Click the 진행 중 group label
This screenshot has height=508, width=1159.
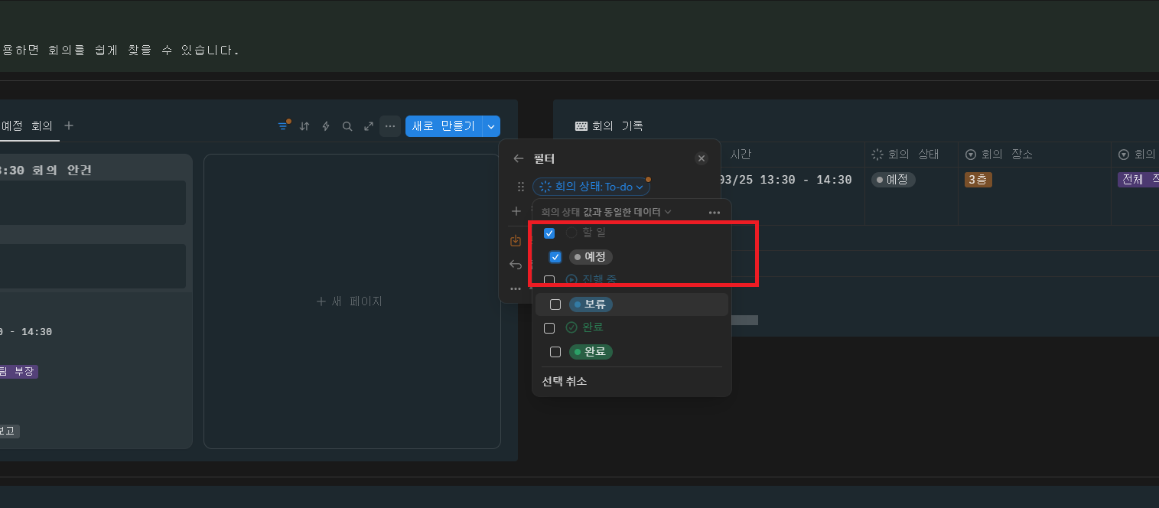click(600, 281)
